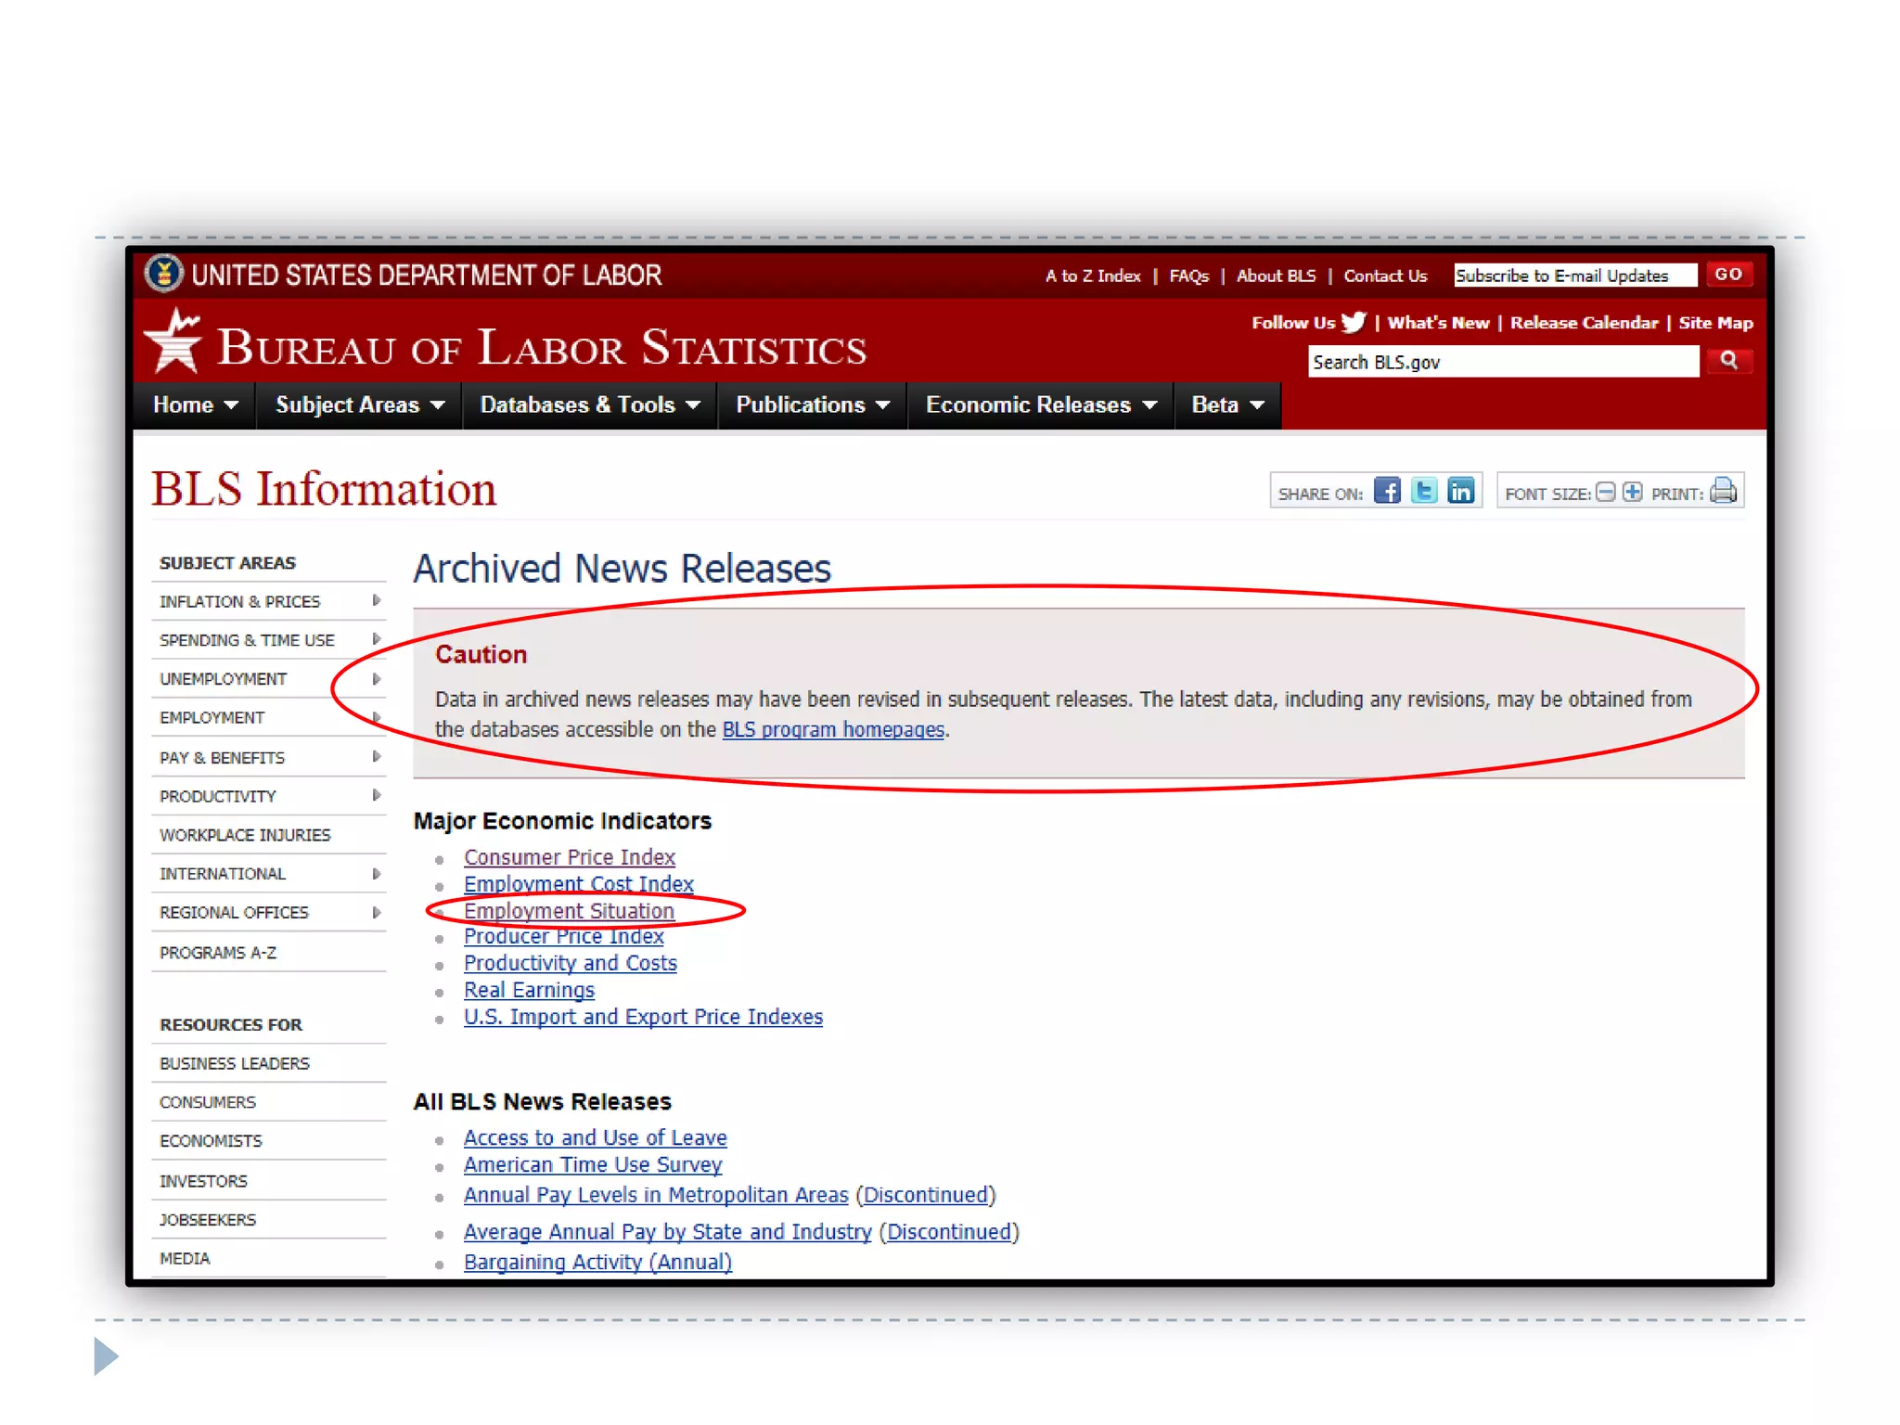This screenshot has width=1900, height=1425.
Task: Increase font size with plus icon
Action: [1633, 493]
